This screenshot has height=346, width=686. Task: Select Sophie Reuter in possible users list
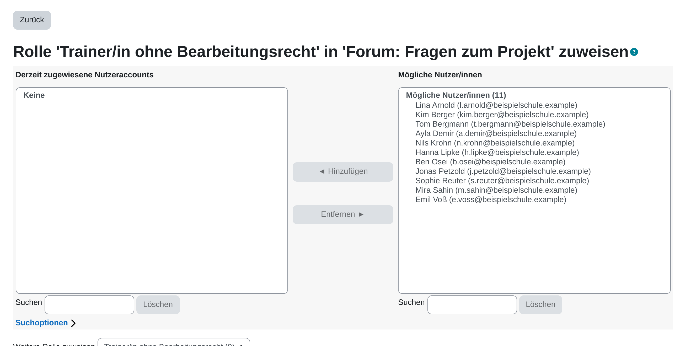502,181
